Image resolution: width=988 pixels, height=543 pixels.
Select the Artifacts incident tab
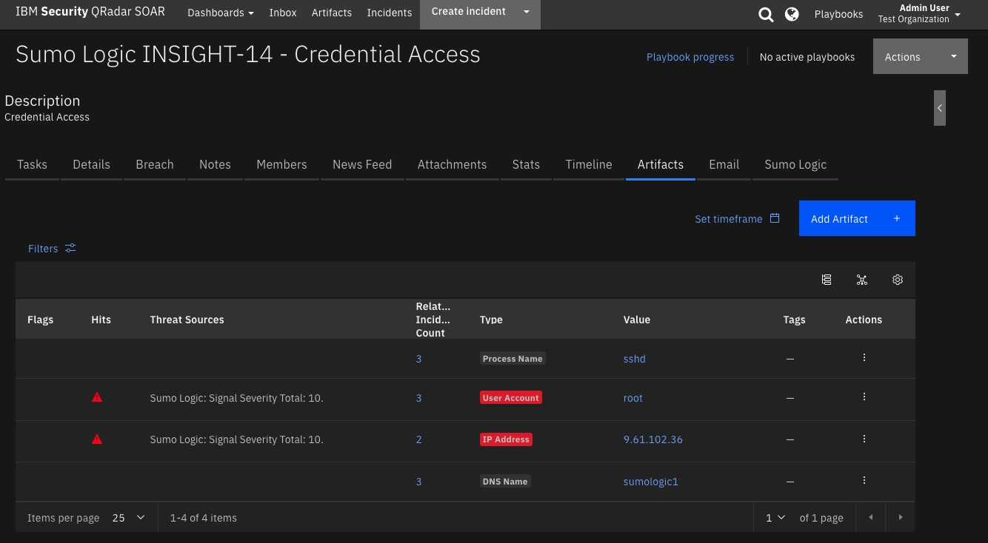click(x=661, y=164)
